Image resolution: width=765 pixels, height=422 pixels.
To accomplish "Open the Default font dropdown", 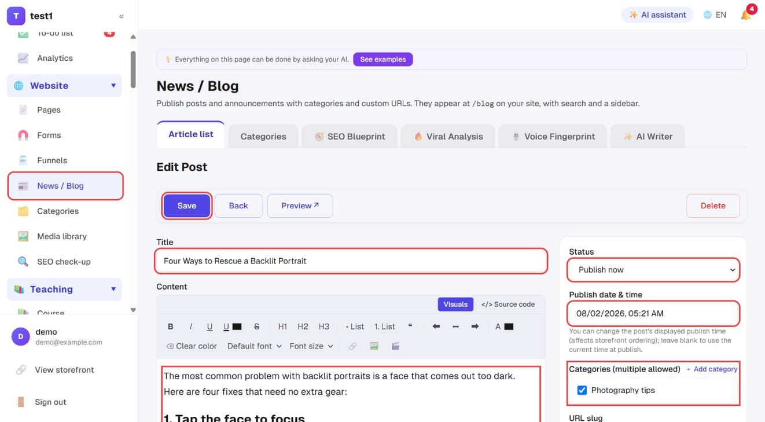I will click(254, 346).
